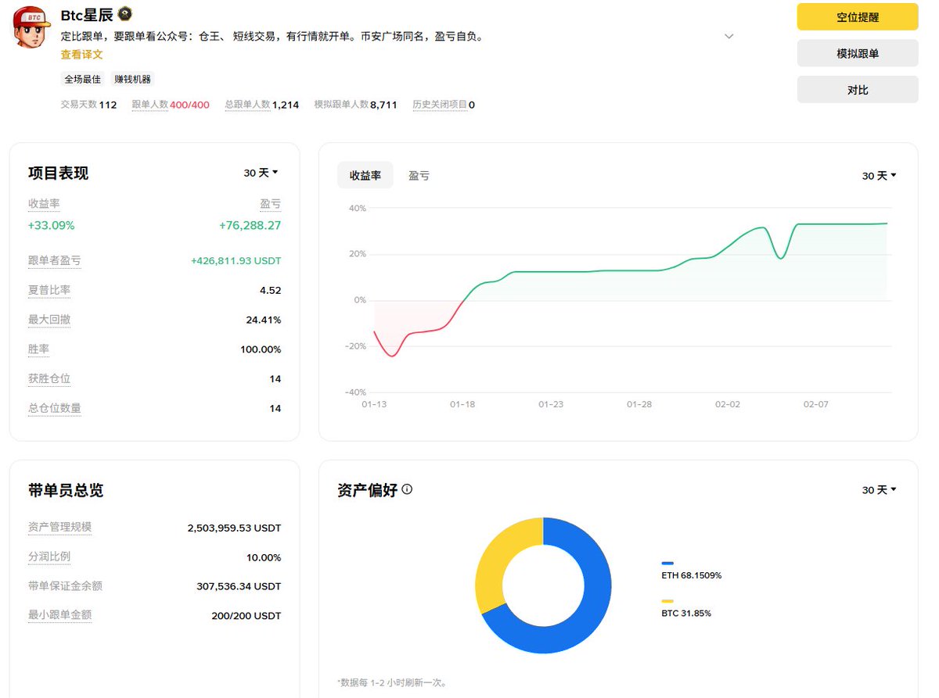Image resolution: width=939 pixels, height=698 pixels.
Task: Click the 模拟跟单 button
Action: pyautogui.click(x=858, y=53)
